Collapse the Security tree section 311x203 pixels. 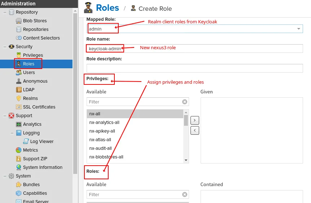pos(5,47)
